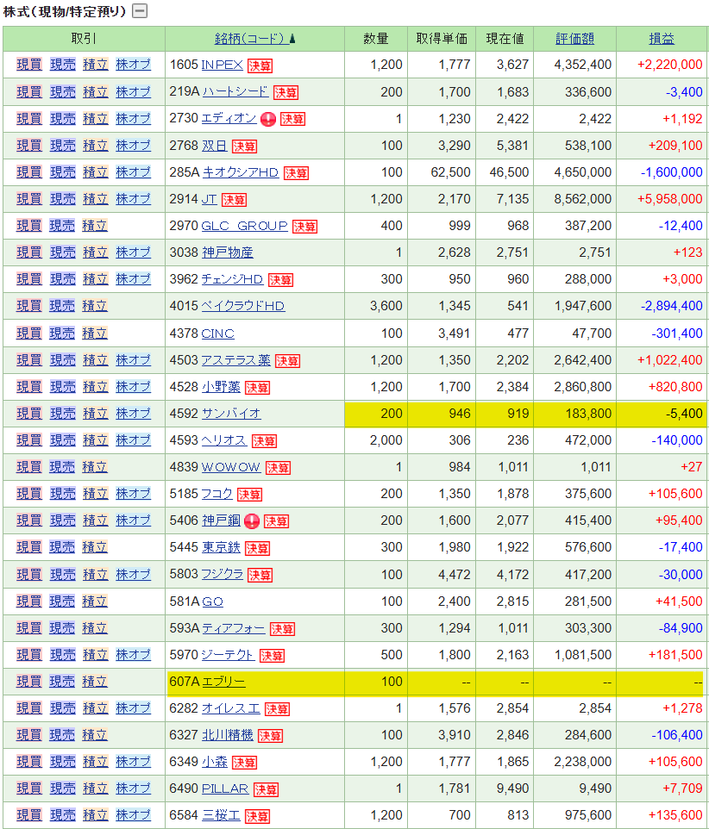Select the +2,220,000 profit value for INPEX
The width and height of the screenshot is (709, 829).
click(670, 65)
